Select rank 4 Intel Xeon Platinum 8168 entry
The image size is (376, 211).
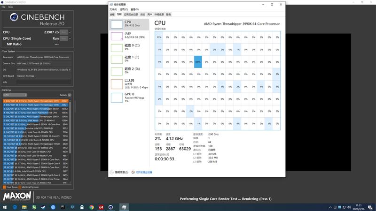tap(36, 113)
